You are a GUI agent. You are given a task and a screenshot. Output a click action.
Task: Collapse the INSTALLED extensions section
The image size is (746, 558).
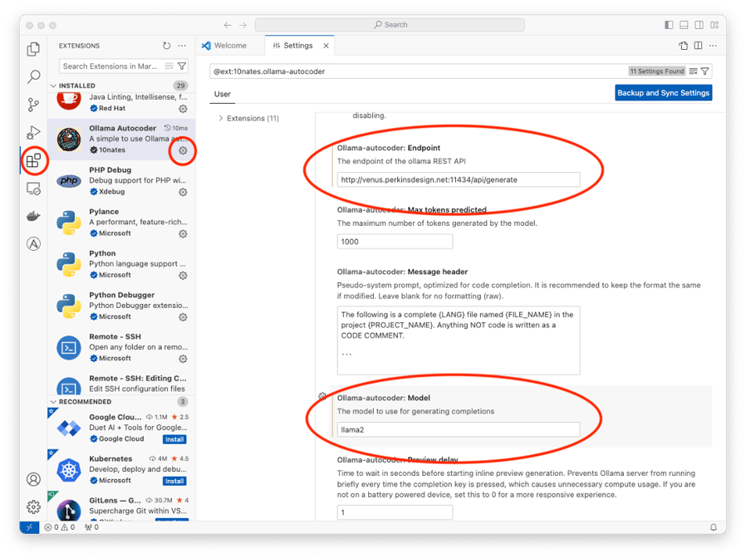(55, 86)
